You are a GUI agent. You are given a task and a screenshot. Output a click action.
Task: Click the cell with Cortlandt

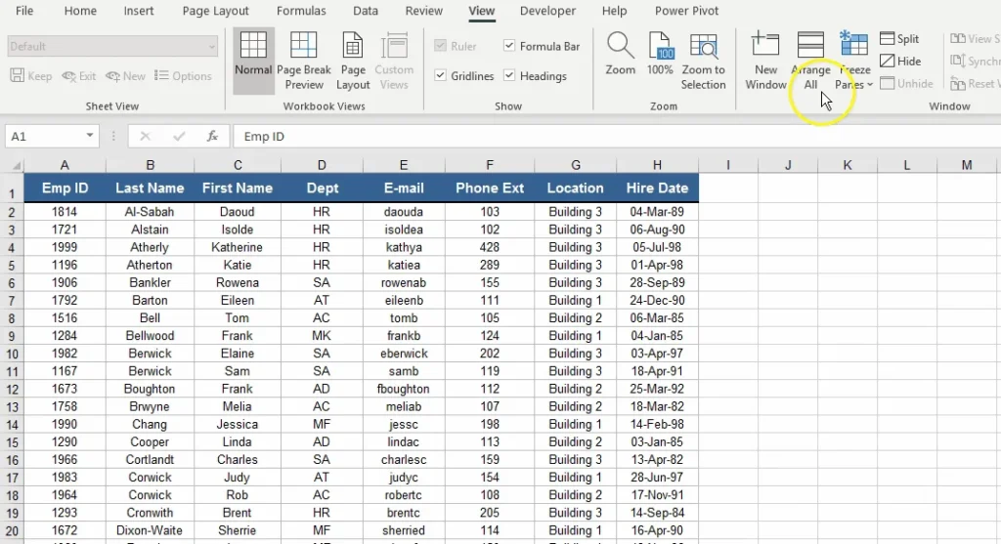(150, 460)
